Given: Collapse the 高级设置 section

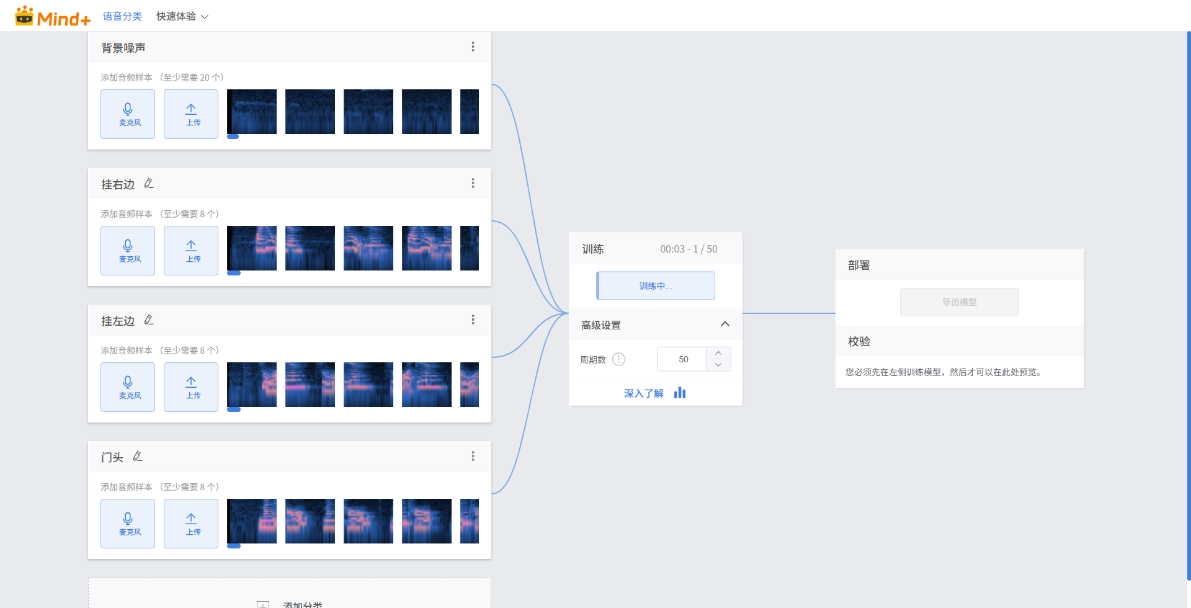Looking at the screenshot, I should [x=725, y=324].
